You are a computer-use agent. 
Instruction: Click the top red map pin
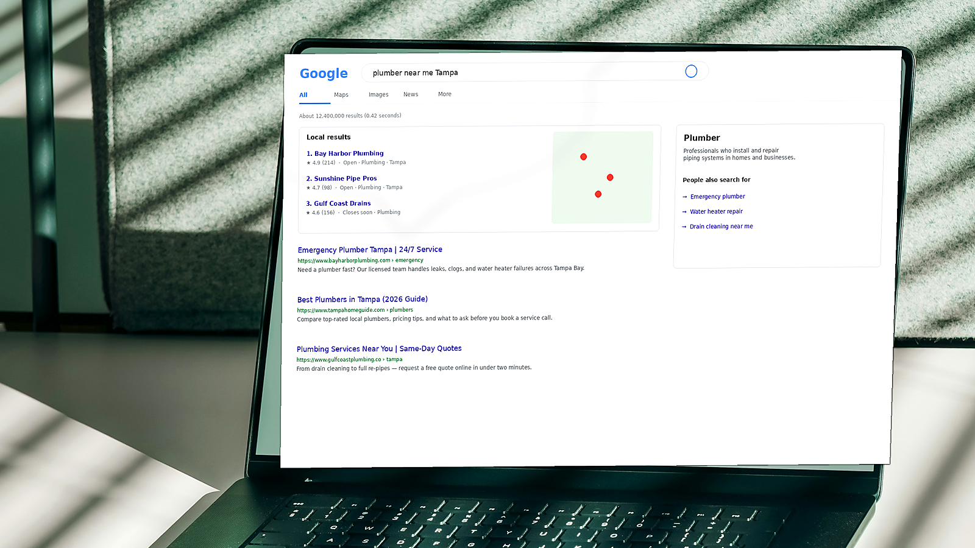(x=583, y=156)
